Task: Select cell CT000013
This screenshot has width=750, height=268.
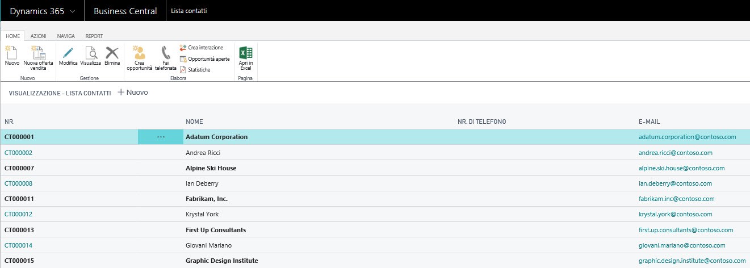Action: tap(20, 230)
